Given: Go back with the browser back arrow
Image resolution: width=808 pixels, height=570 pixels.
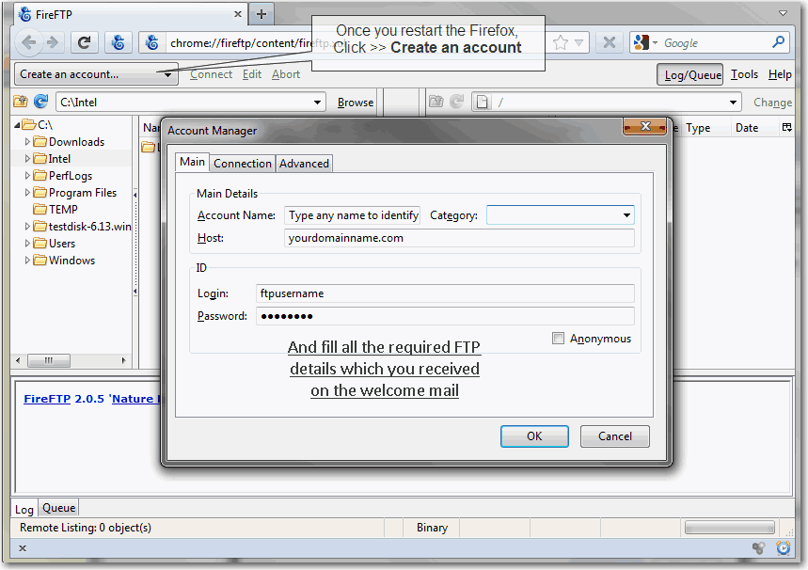Looking at the screenshot, I should tap(29, 42).
